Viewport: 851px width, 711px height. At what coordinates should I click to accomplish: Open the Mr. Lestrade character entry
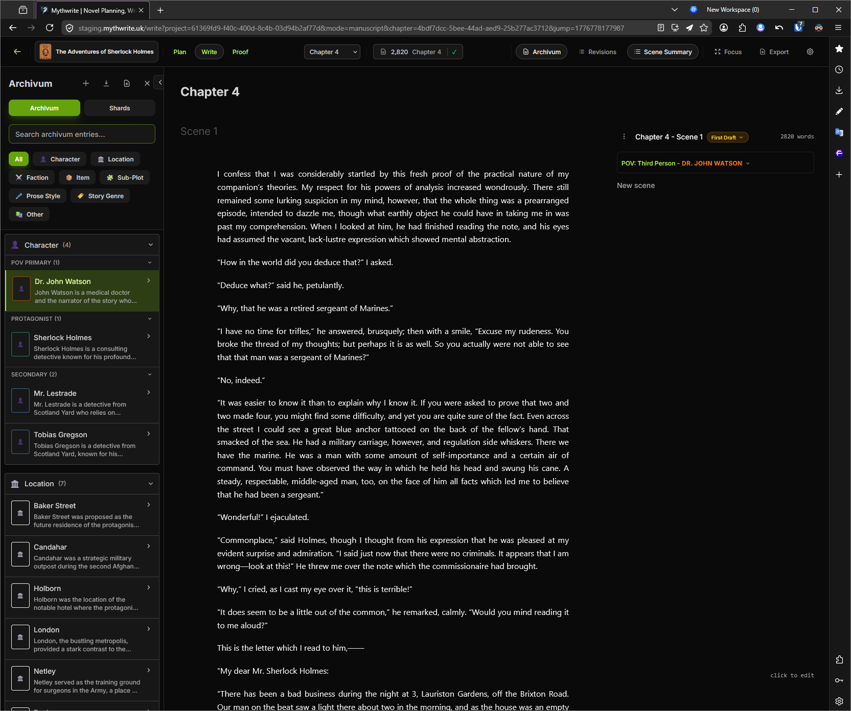click(x=82, y=402)
